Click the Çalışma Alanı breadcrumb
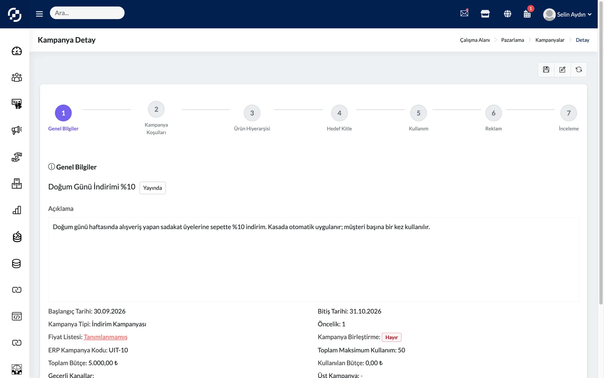The height and width of the screenshot is (378, 604). coord(475,40)
